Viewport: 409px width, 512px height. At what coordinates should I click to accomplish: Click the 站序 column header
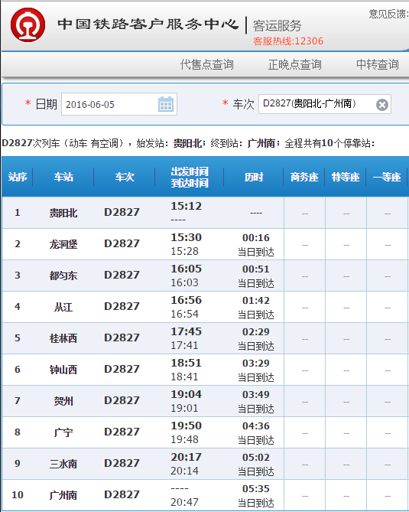18,177
